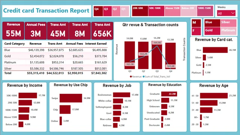The image size is (240, 135).
Task: Filter by 20K-50K income slicer
Action: (x=140, y=11)
